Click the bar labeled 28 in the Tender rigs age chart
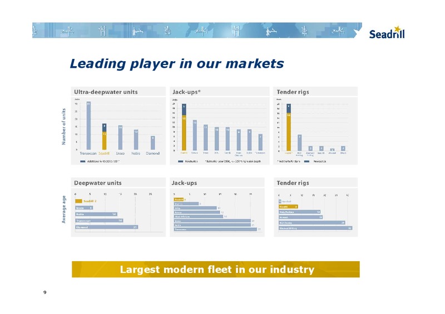Viewport: 445px width, 314px height. 312,223
